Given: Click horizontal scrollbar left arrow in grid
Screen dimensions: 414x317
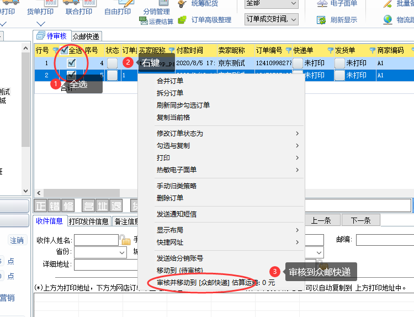Looking at the screenshot, I should [x=39, y=193].
